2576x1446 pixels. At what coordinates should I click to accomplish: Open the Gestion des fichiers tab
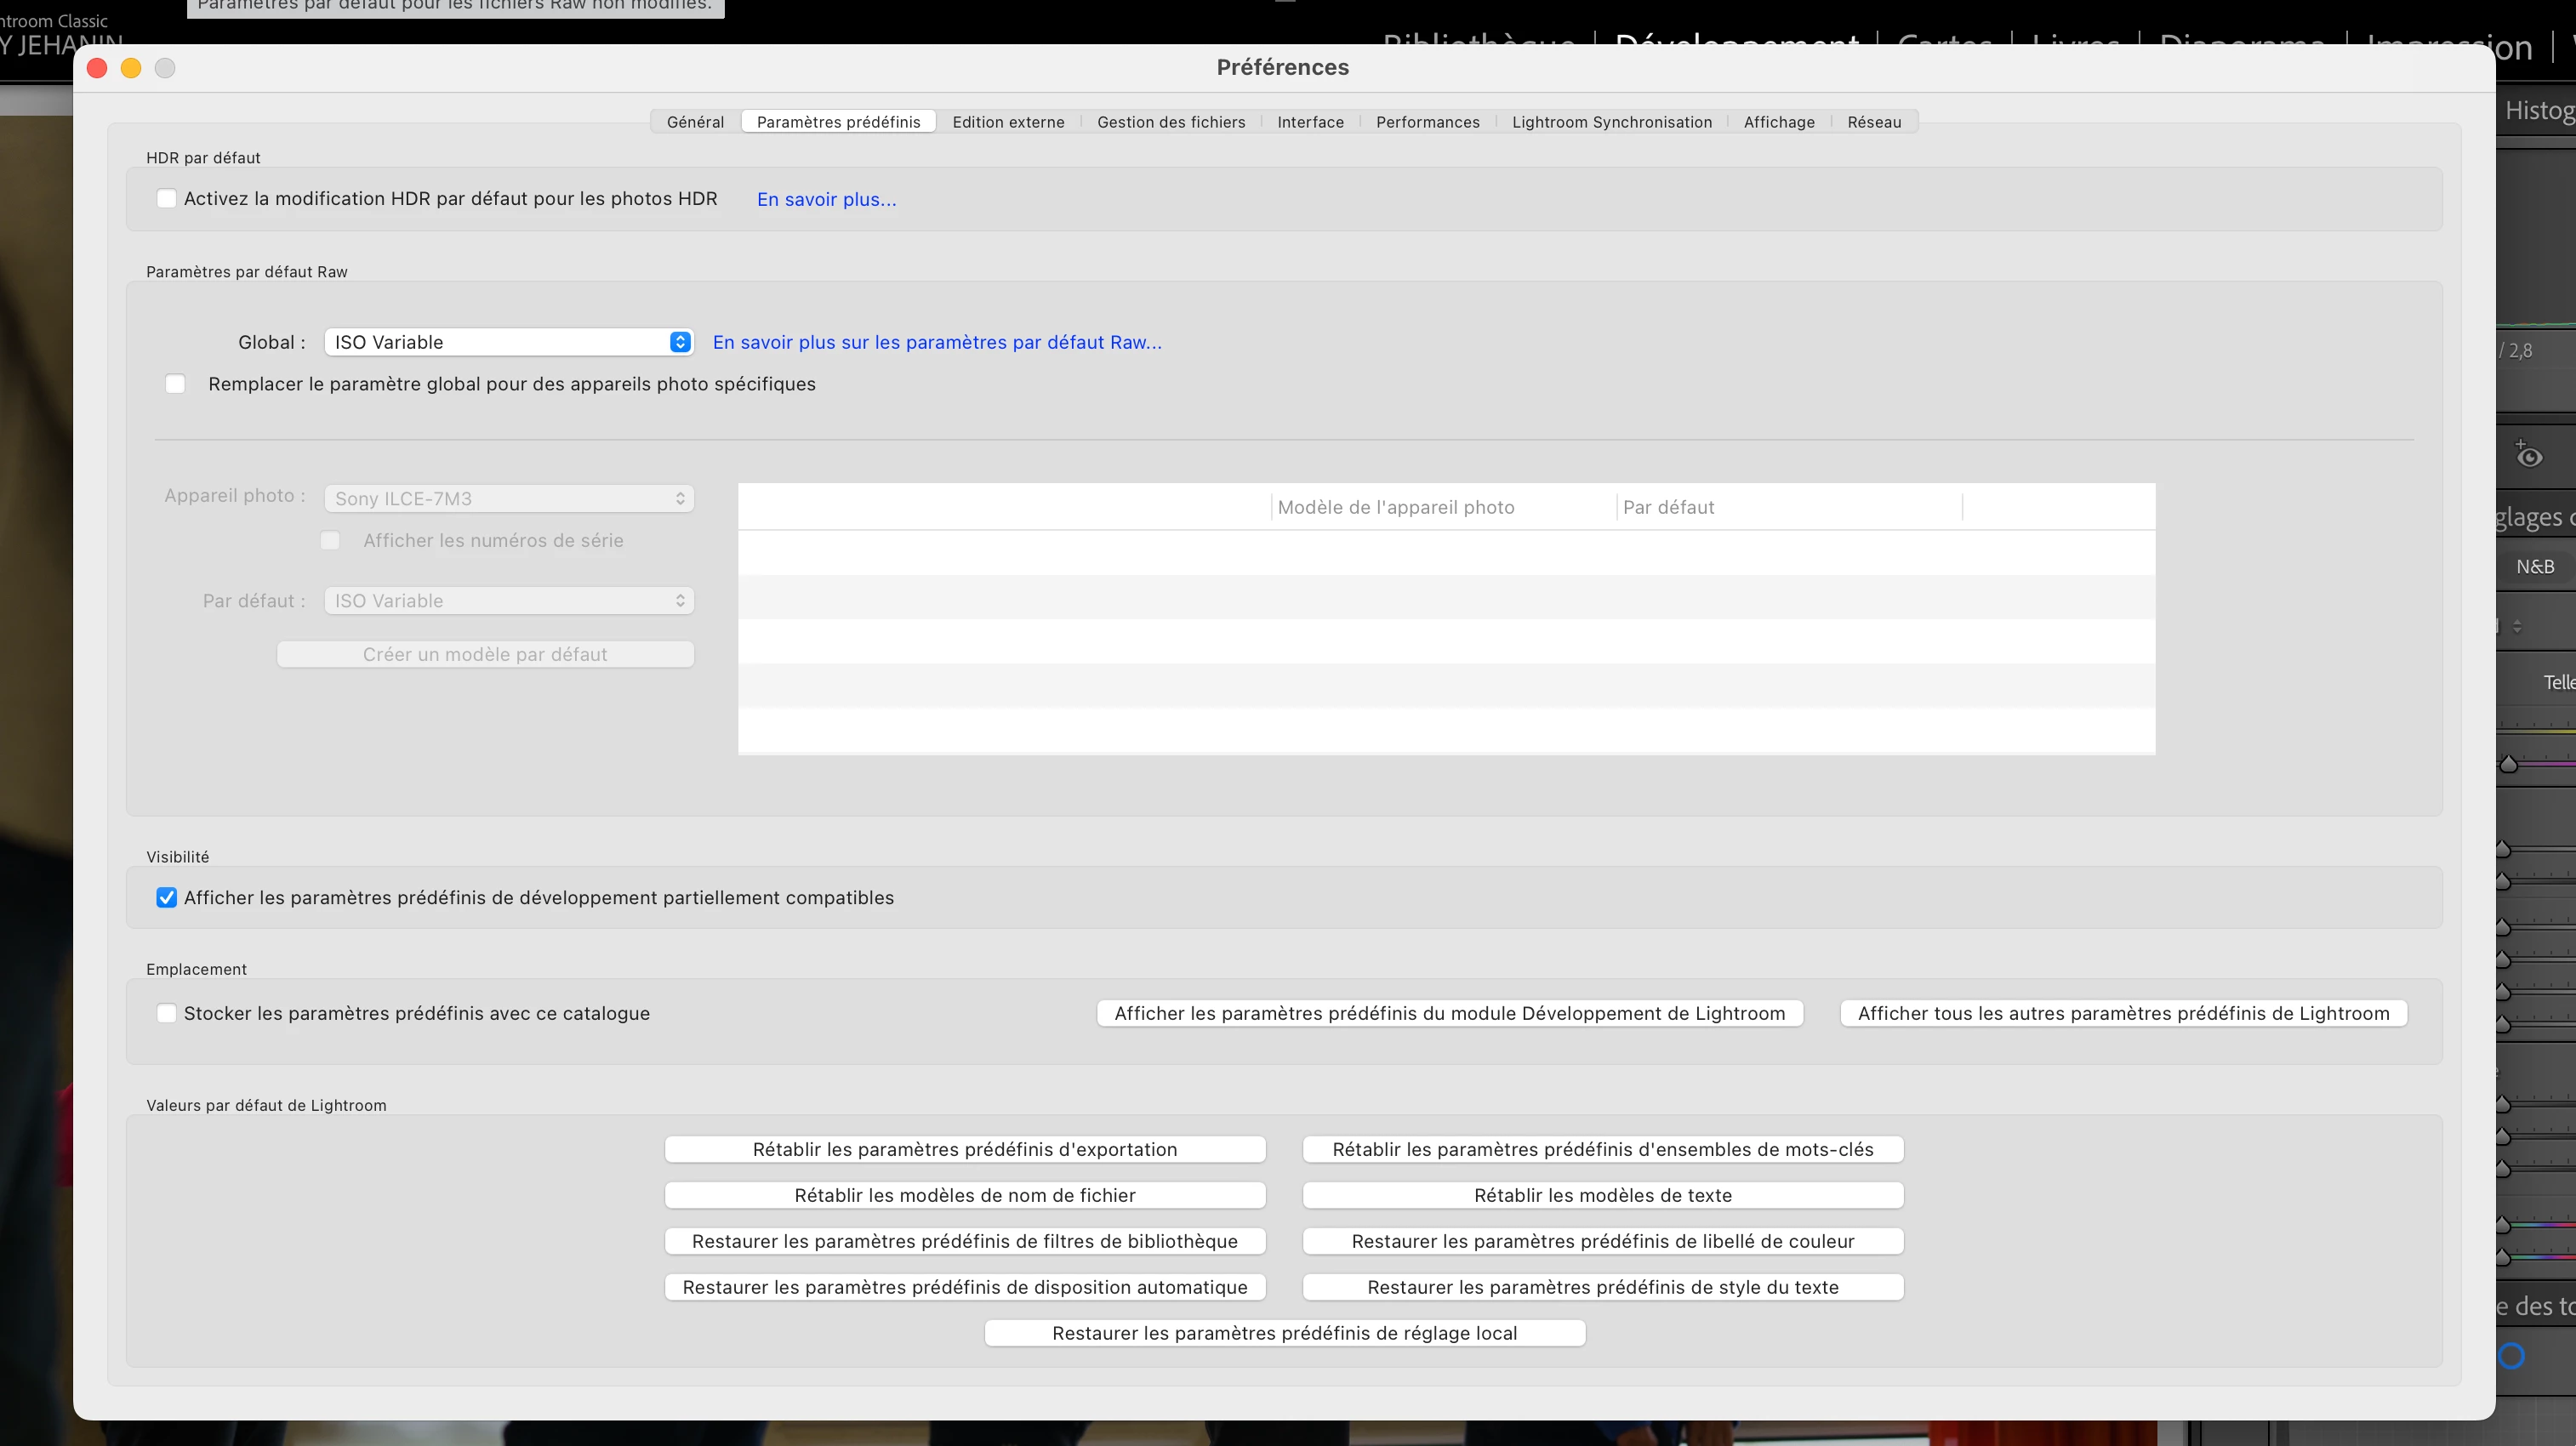click(x=1171, y=122)
